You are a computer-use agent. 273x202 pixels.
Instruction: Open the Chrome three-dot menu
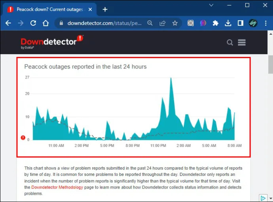(266, 23)
